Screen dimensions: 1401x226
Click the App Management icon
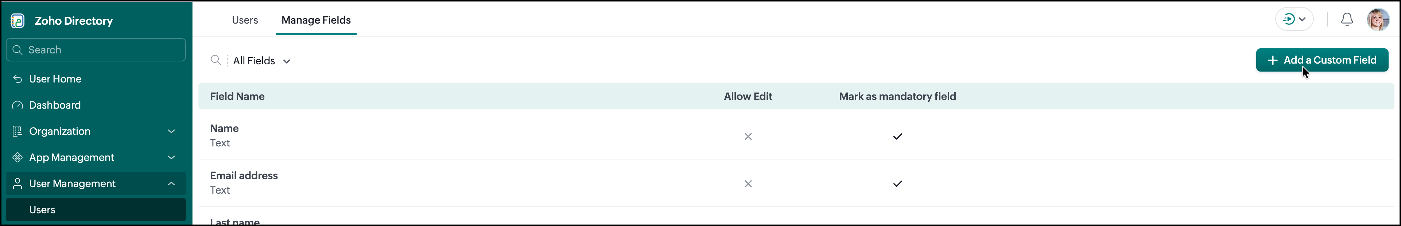click(18, 157)
